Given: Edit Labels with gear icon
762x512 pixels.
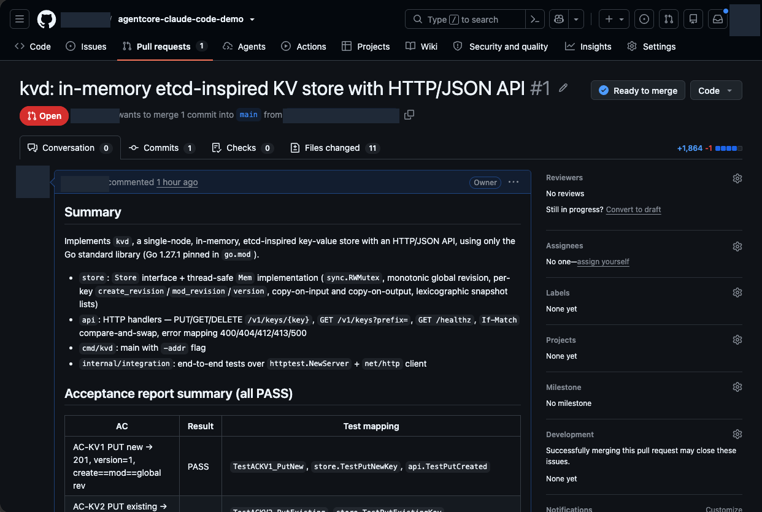Looking at the screenshot, I should [x=737, y=292].
